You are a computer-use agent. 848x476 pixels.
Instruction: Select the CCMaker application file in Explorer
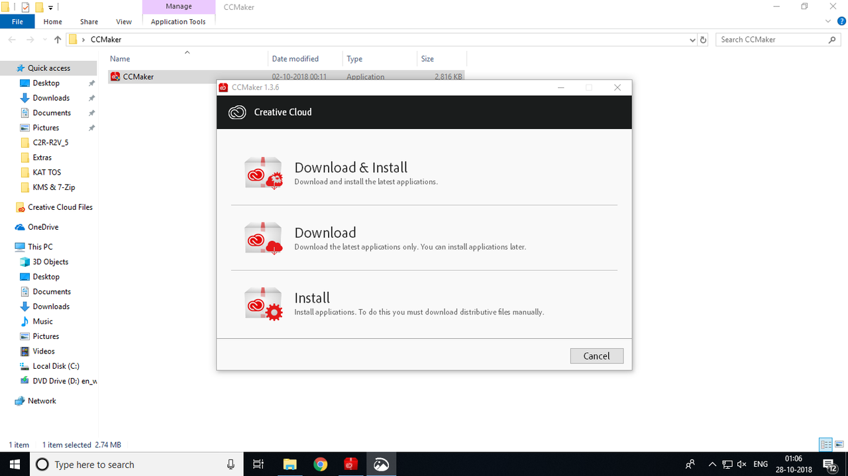coord(286,77)
